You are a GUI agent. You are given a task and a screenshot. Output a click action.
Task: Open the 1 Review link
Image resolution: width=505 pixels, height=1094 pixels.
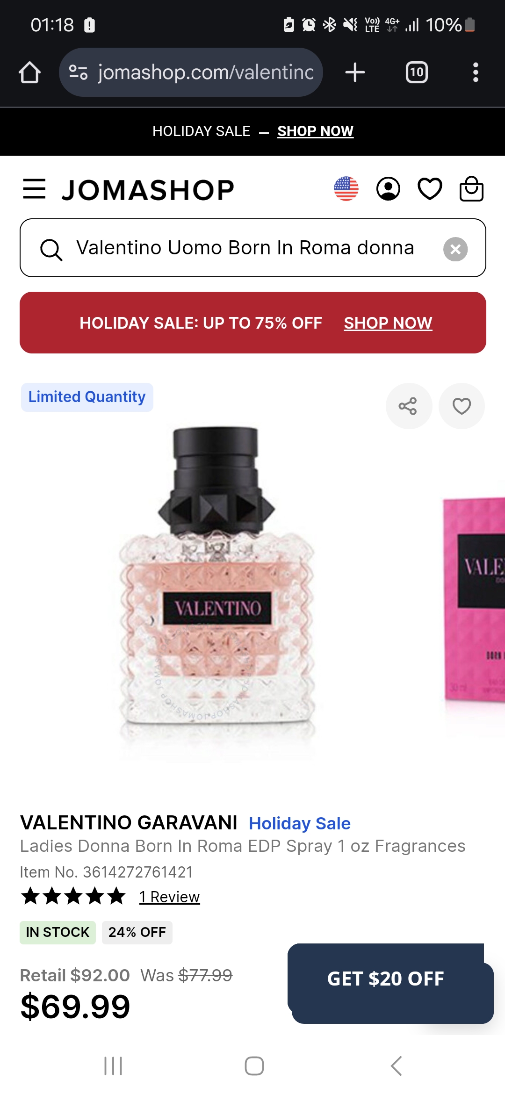[x=169, y=897]
